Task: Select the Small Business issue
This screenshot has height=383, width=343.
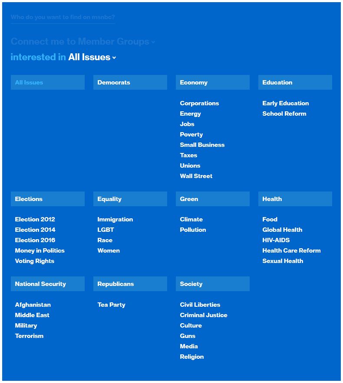Action: [202, 145]
